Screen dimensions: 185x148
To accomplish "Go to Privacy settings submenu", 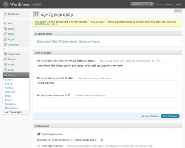I will 8,100.
